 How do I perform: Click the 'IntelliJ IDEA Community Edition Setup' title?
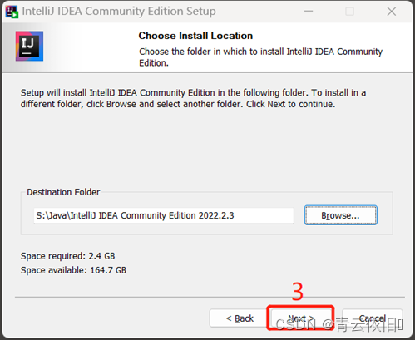point(119,12)
